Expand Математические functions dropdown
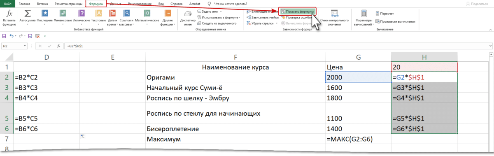This screenshot has height=156, width=494. coord(147,24)
